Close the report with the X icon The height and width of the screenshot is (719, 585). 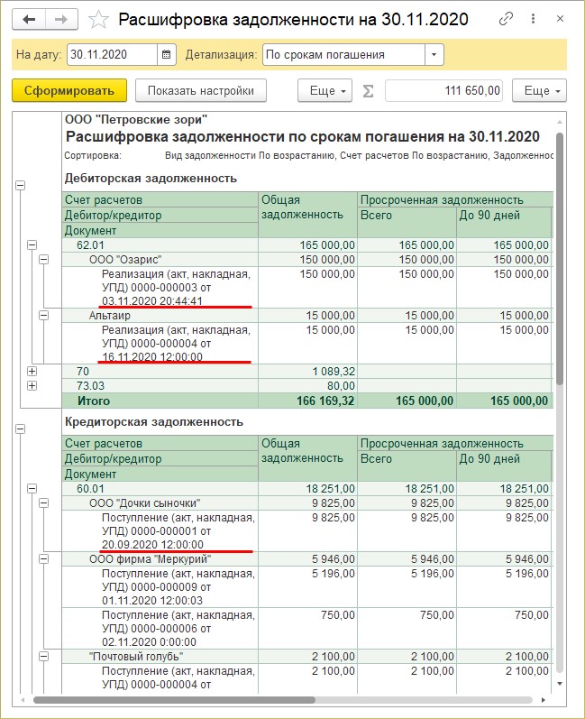[560, 19]
